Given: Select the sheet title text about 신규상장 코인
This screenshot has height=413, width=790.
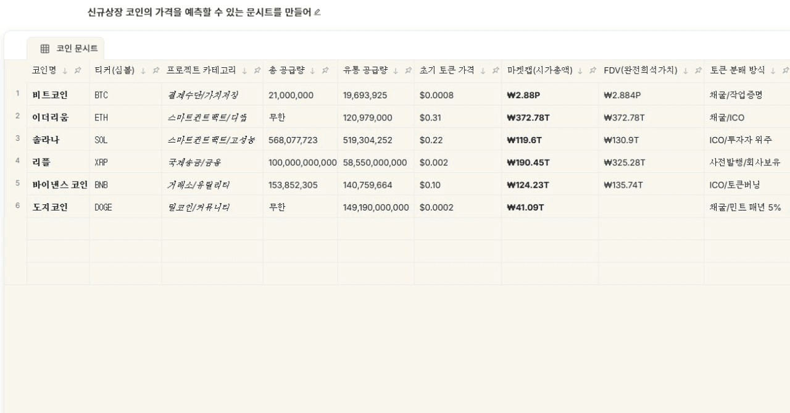Looking at the screenshot, I should 199,12.
